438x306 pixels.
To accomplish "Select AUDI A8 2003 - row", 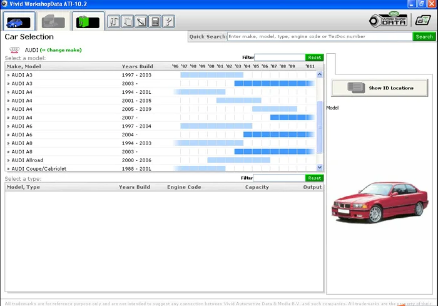I will (161, 151).
